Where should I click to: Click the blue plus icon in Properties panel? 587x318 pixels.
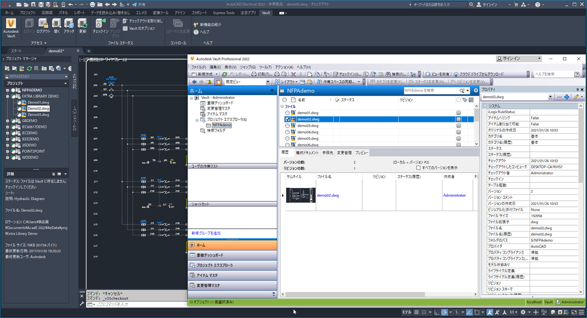coord(567,97)
